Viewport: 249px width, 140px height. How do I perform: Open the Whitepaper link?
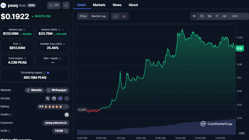pyautogui.click(x=57, y=90)
